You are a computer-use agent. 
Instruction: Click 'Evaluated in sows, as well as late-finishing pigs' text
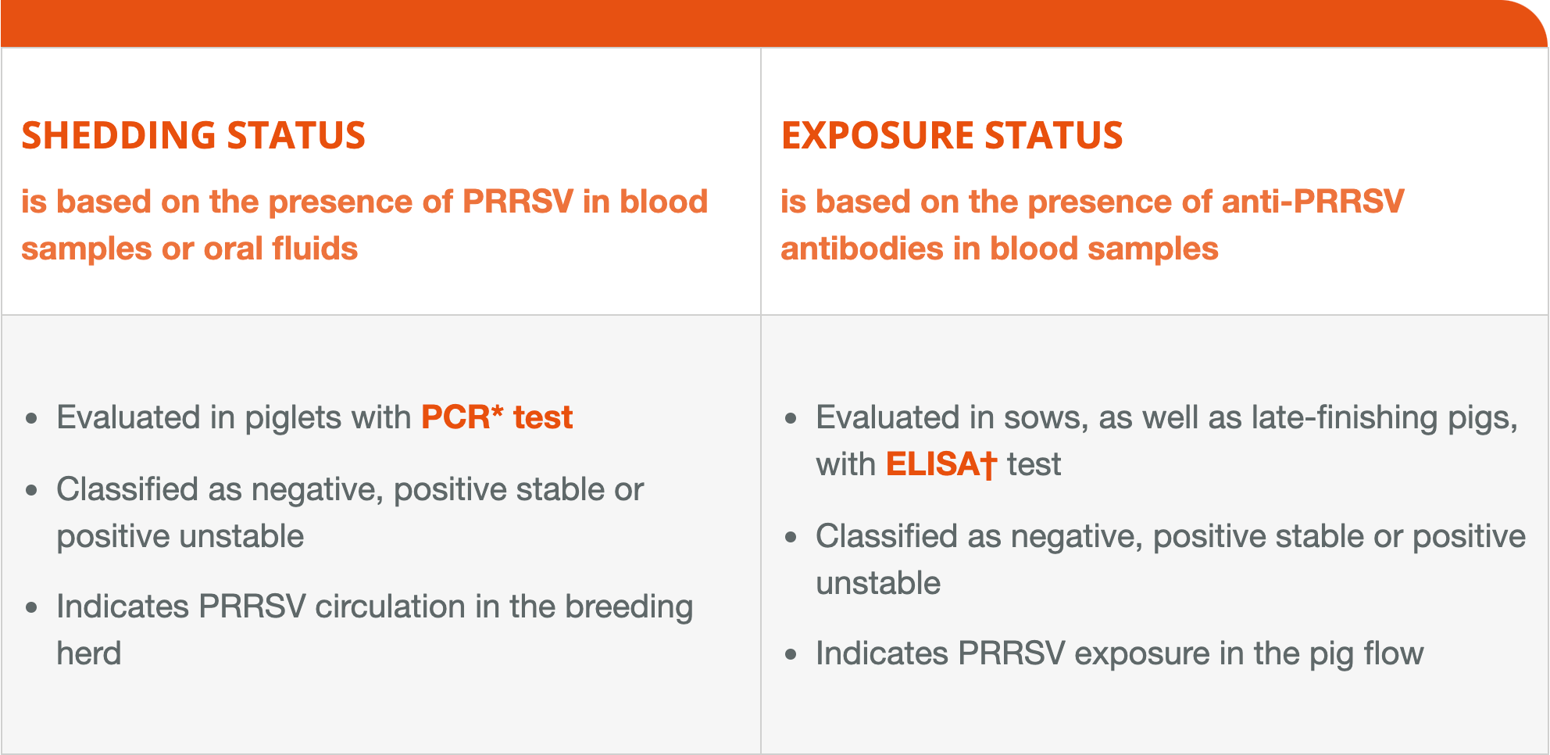tap(1166, 417)
